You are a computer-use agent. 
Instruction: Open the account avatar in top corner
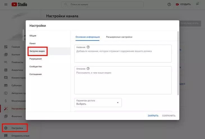(x=198, y=4)
